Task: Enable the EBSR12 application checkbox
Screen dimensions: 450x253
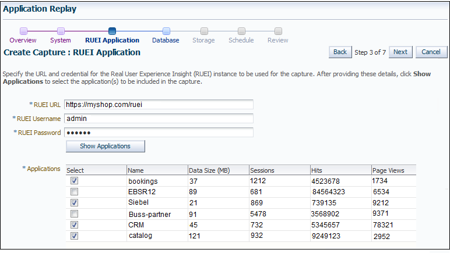Action: click(x=75, y=191)
